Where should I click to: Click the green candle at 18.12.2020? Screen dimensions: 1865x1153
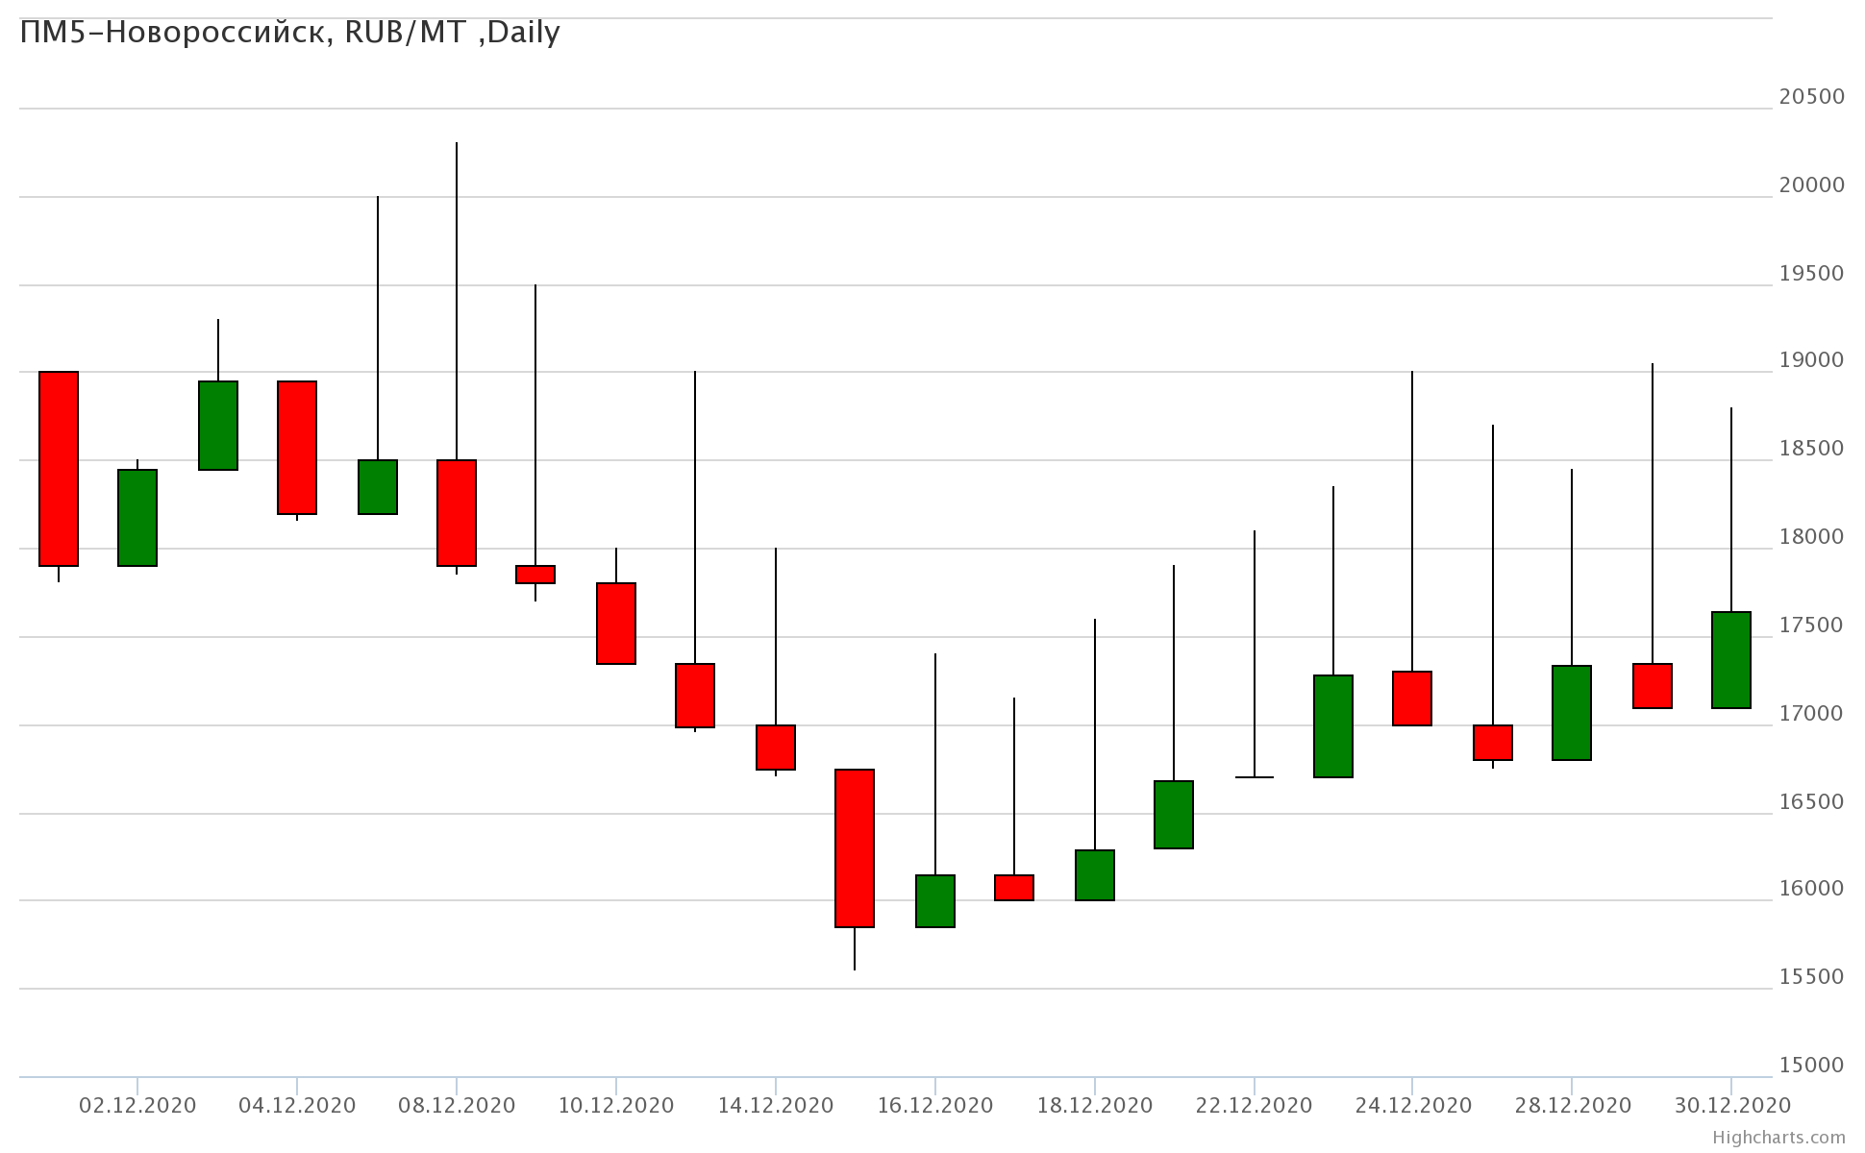(1095, 874)
